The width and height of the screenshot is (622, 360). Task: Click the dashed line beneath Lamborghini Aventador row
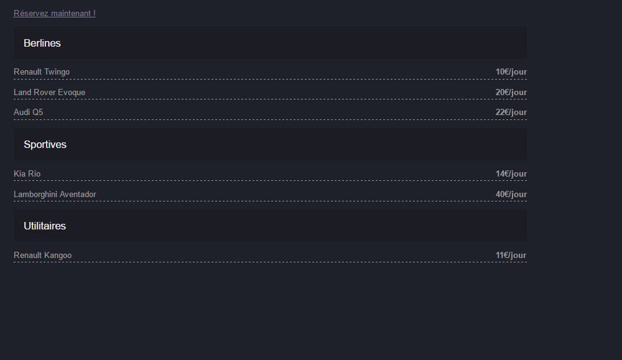(270, 201)
